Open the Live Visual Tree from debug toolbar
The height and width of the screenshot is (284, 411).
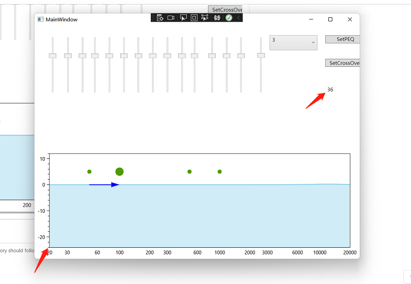(x=160, y=18)
